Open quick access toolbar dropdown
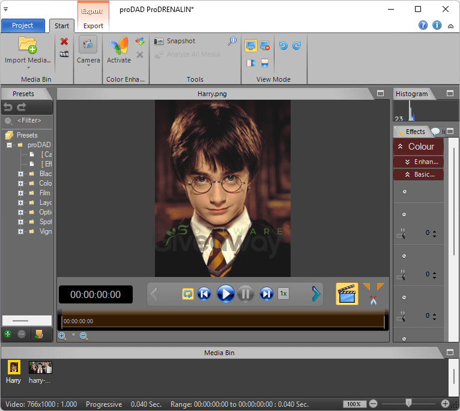460x411 pixels. pyautogui.click(x=5, y=10)
